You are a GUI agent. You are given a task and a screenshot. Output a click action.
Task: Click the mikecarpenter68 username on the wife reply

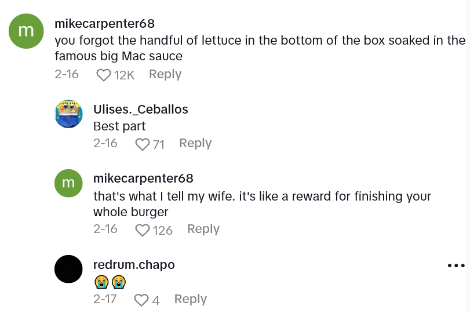(143, 179)
